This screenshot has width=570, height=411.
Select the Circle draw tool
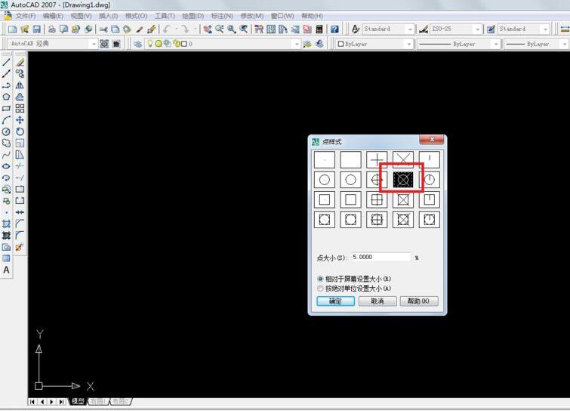coord(6,131)
